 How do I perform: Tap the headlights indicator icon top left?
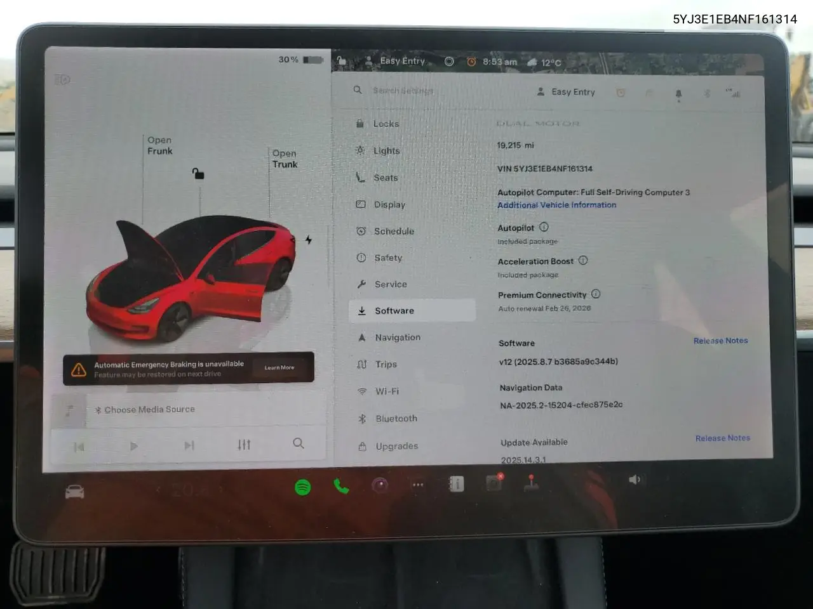(62, 80)
